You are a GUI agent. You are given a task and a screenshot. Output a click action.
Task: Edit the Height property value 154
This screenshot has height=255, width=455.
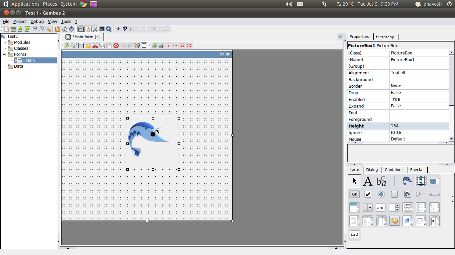pos(419,126)
